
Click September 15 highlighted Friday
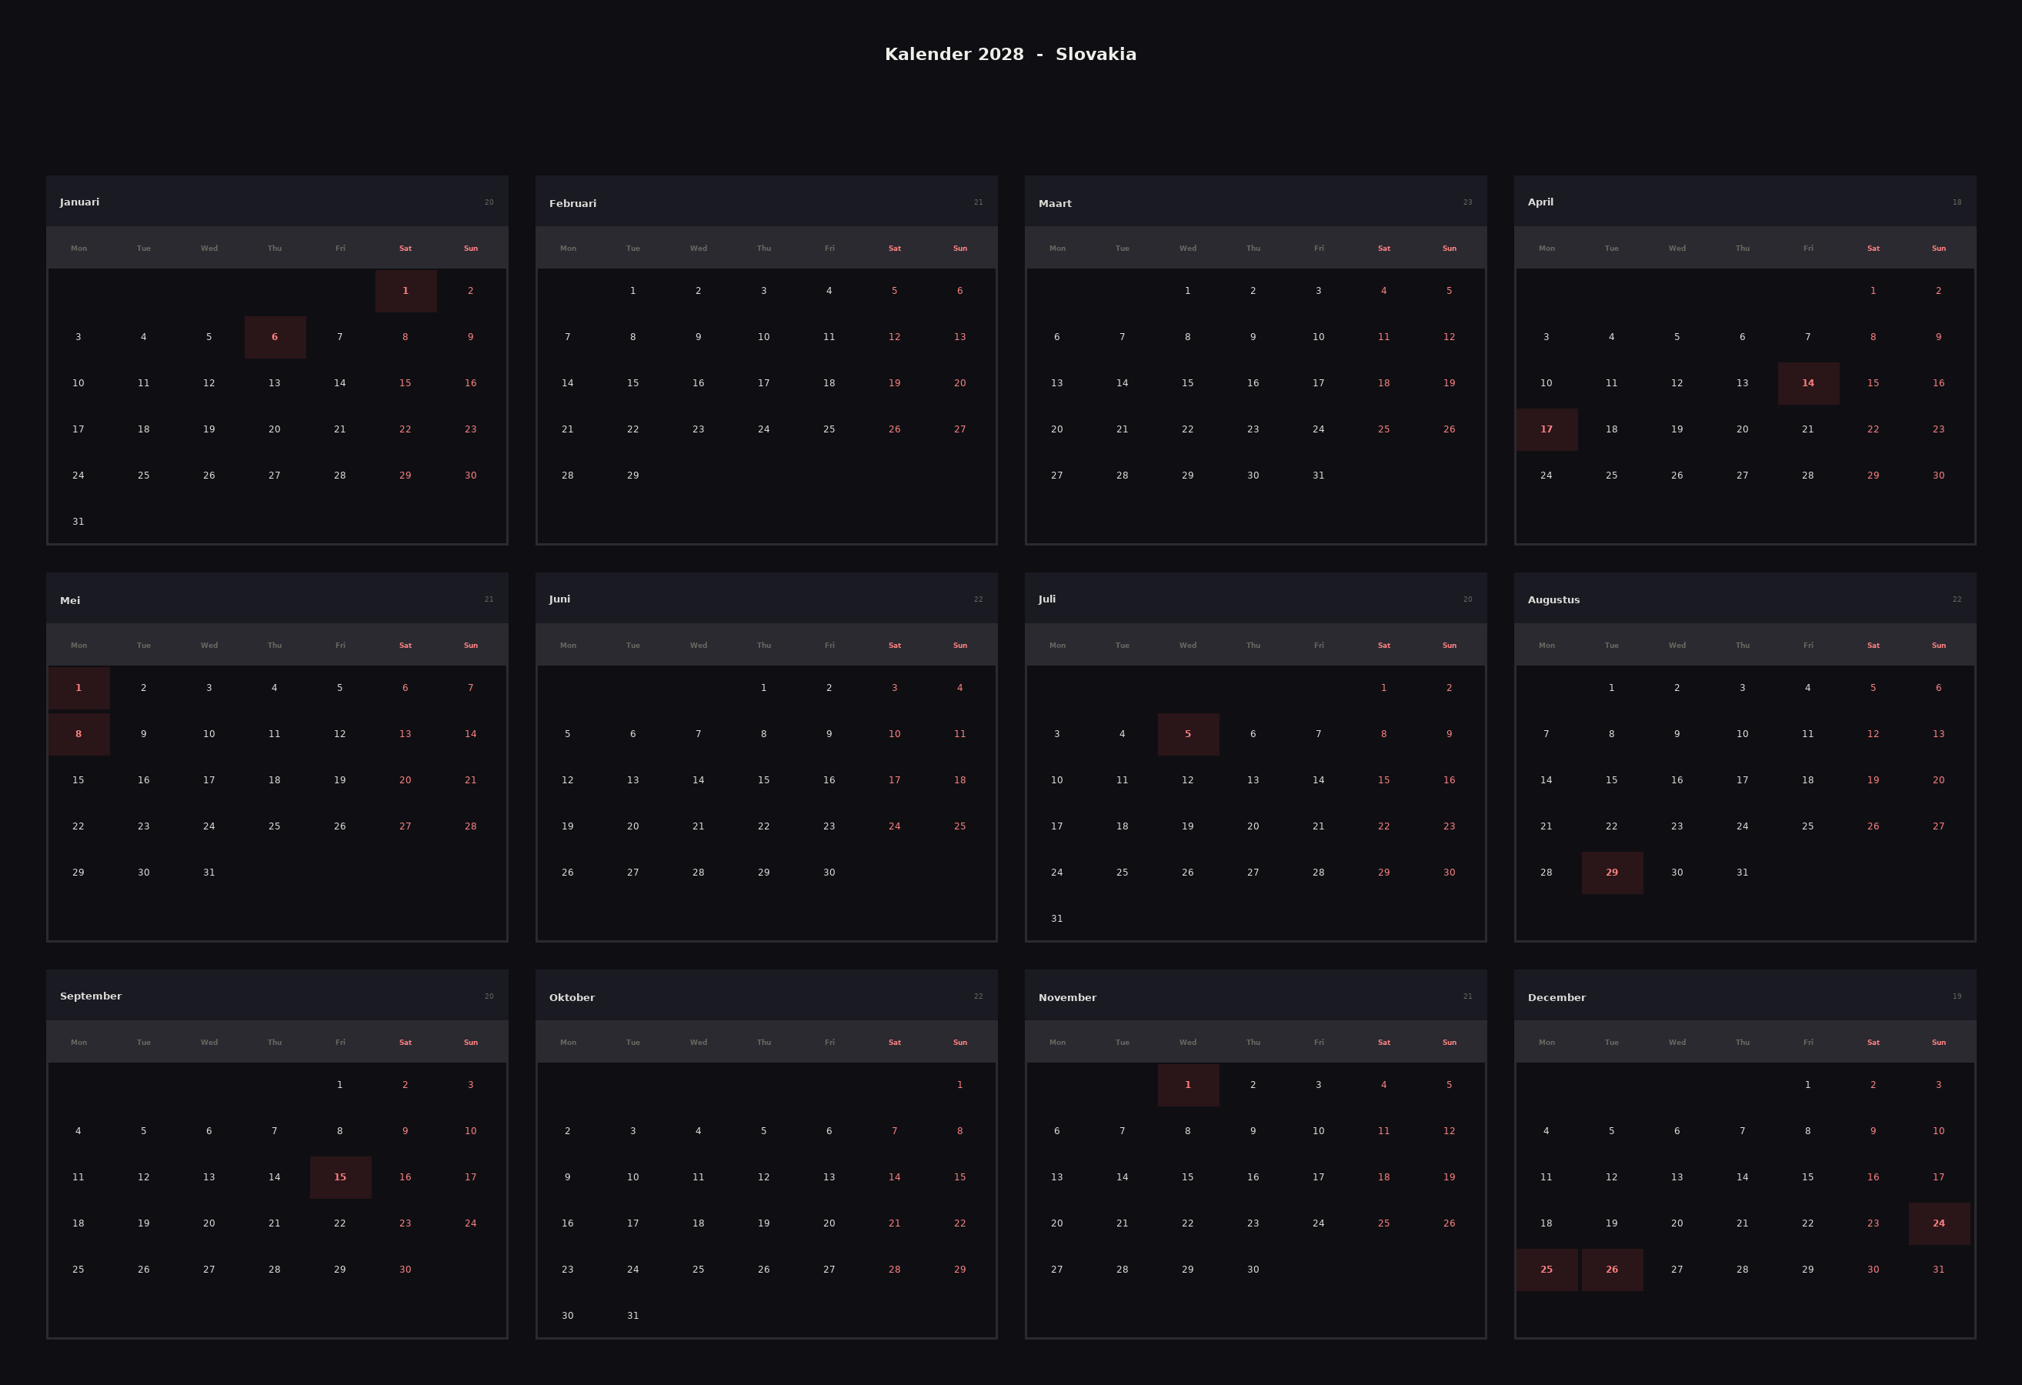pos(340,1176)
